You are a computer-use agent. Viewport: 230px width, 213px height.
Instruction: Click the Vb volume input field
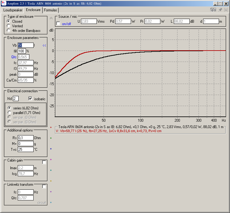pos(26,45)
